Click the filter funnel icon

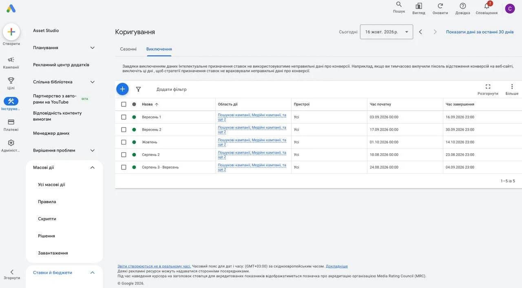pos(138,89)
